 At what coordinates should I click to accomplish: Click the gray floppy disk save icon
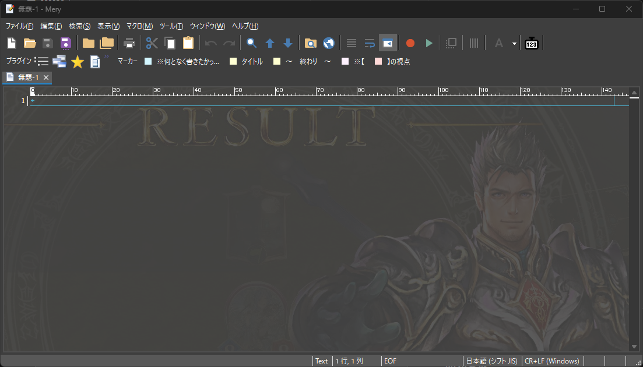[x=48, y=43]
